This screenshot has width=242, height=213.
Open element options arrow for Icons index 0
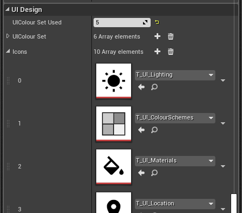point(223,80)
